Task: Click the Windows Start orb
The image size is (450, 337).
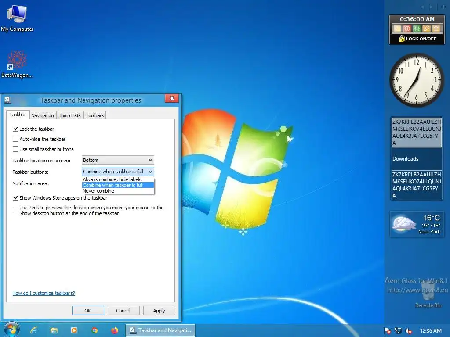Action: (x=11, y=330)
